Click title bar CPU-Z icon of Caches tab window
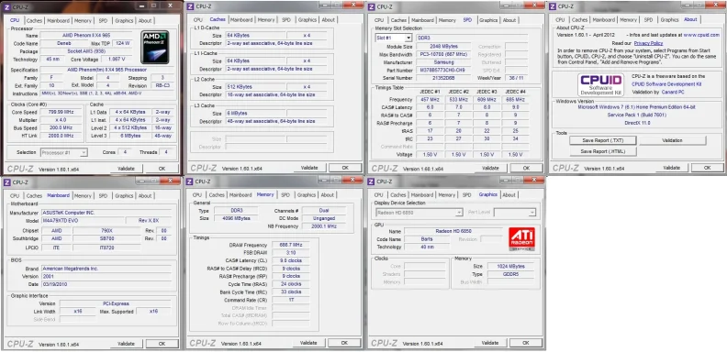727x352 pixels. tap(191, 6)
